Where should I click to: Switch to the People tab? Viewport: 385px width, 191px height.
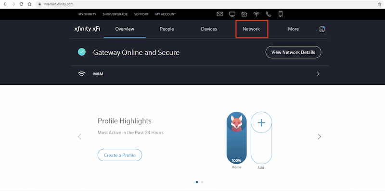pos(167,29)
